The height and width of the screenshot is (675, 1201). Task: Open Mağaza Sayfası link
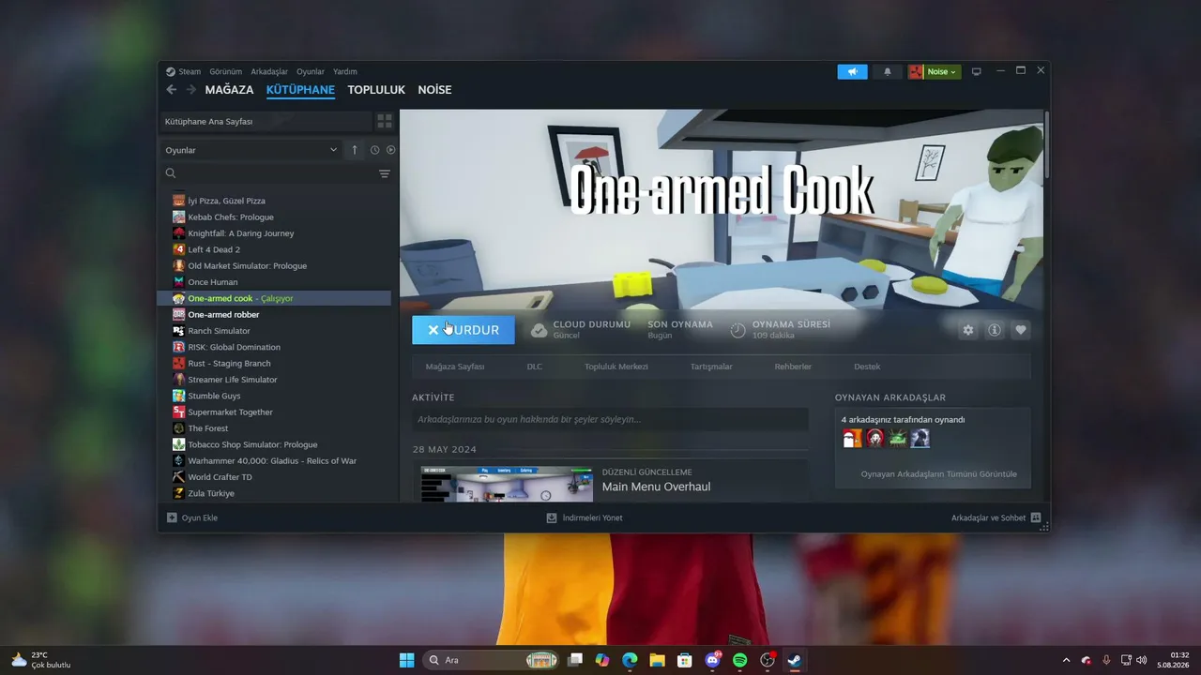click(455, 367)
